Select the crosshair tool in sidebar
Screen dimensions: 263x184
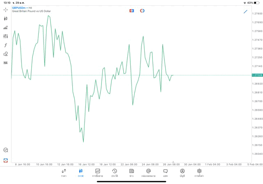click(x=5, y=10)
